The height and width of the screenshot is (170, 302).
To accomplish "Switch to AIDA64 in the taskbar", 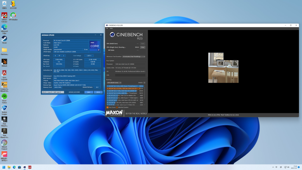I will click(30, 167).
